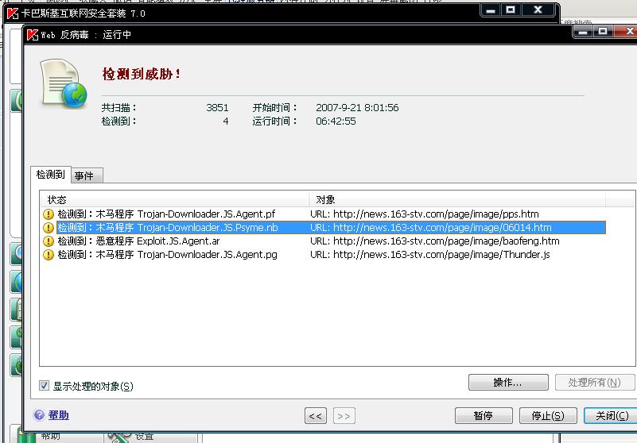Select the Trojan-Downloader.JS.Psyme.nb row
This screenshot has height=443, width=637.
pyautogui.click(x=323, y=227)
